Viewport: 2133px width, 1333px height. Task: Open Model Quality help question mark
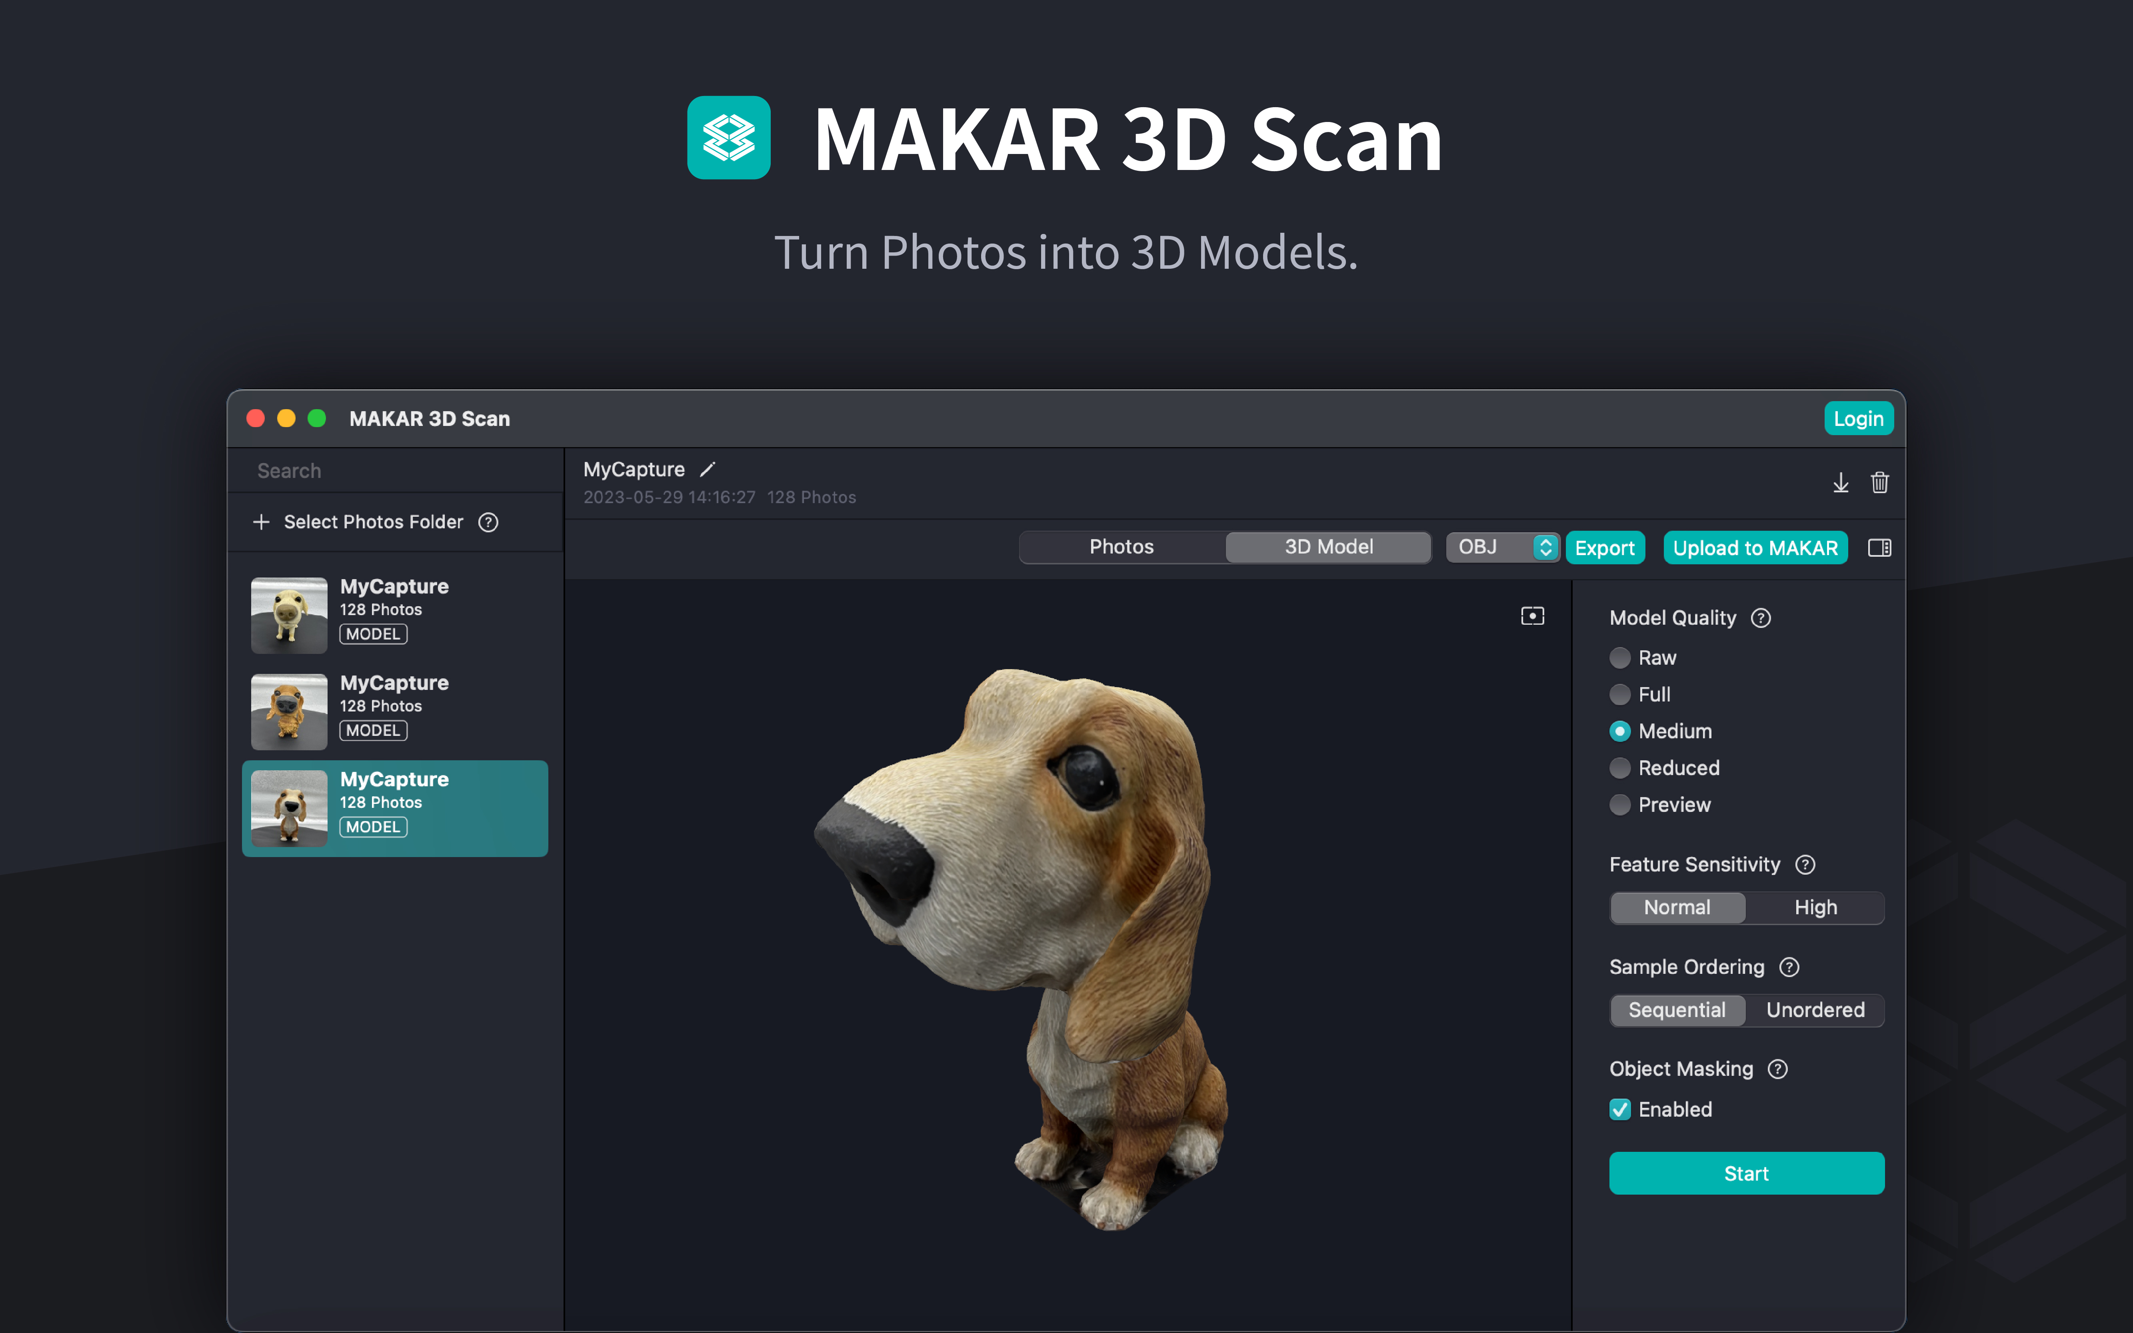tap(1760, 618)
